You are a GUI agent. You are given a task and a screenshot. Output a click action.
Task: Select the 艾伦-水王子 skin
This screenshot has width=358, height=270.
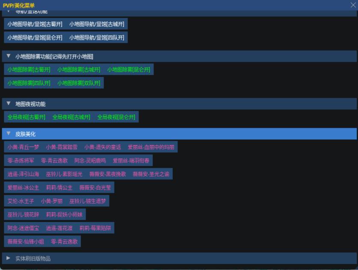tap(21, 201)
